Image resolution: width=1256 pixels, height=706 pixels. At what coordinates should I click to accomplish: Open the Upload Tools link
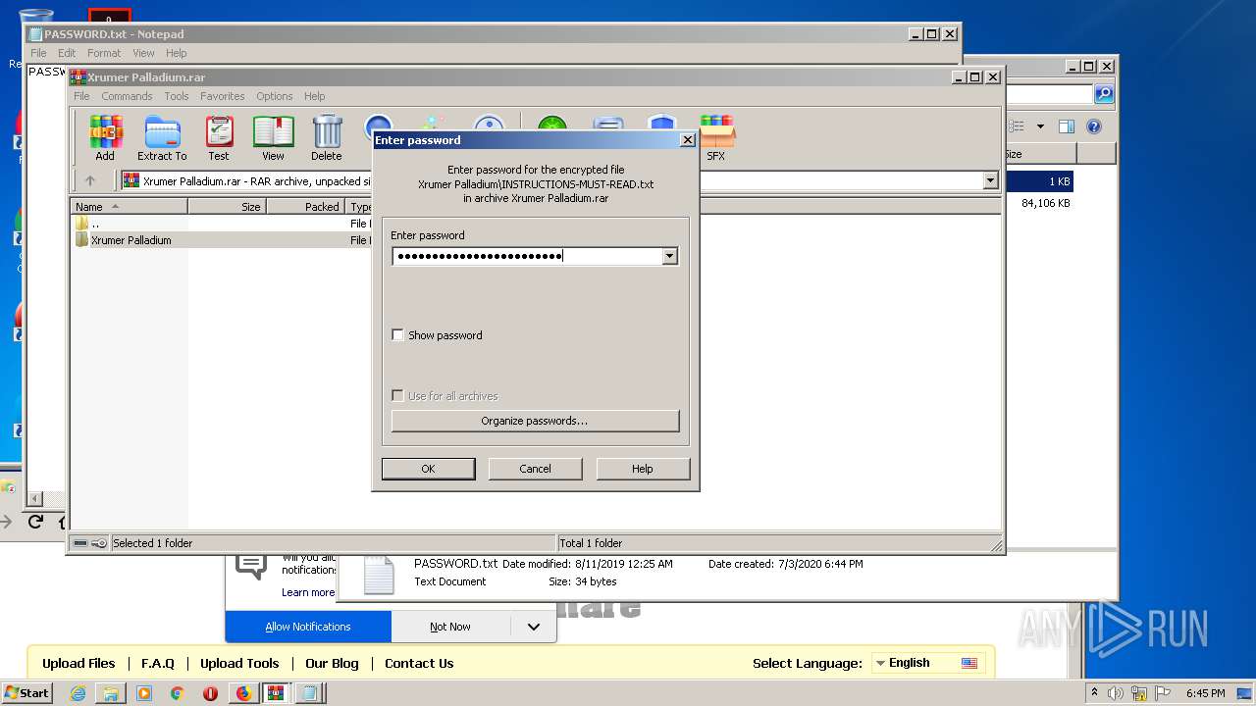239,664
